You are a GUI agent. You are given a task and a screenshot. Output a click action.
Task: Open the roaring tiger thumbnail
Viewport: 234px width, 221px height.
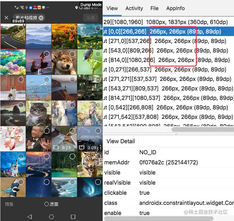[x=90, y=164]
